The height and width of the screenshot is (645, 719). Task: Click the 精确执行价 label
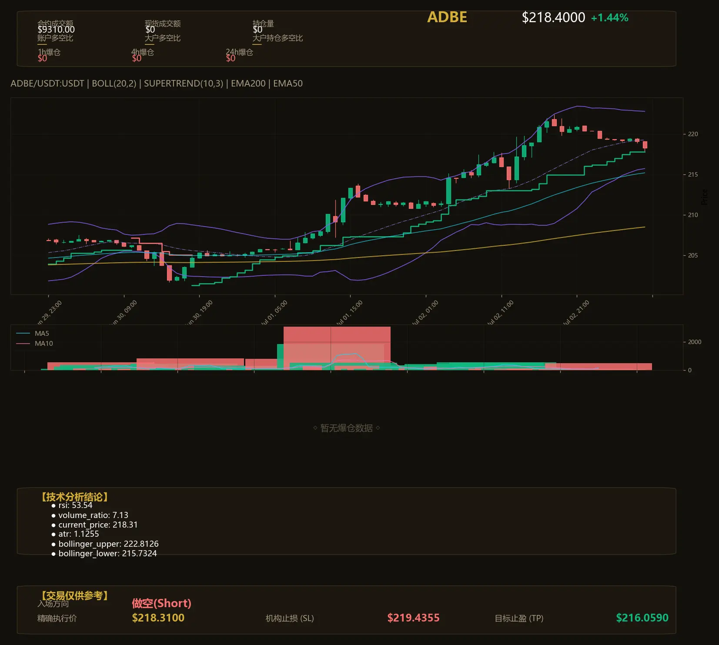(x=57, y=618)
